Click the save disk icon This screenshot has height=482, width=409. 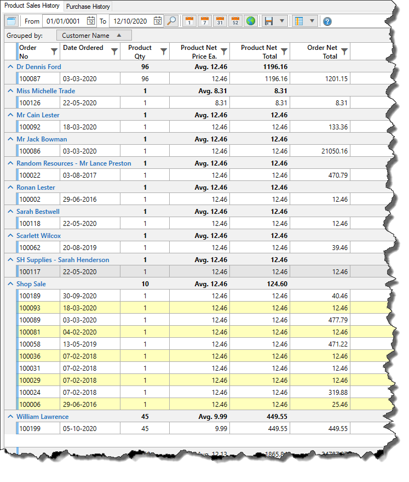[269, 21]
